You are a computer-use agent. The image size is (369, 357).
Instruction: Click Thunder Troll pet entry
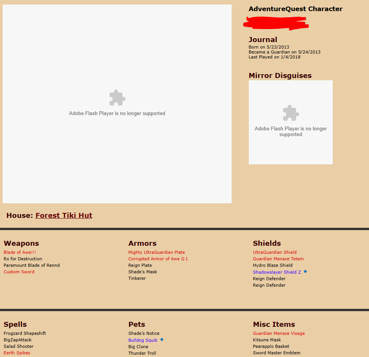click(142, 353)
